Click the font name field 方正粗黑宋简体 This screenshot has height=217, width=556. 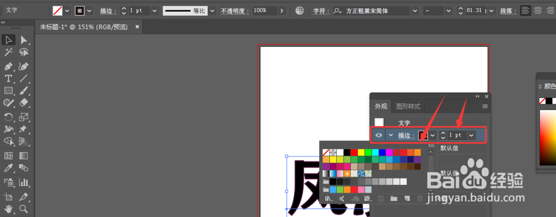371,11
